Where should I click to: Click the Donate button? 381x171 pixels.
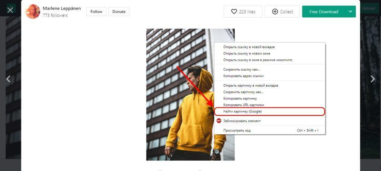pyautogui.click(x=119, y=11)
